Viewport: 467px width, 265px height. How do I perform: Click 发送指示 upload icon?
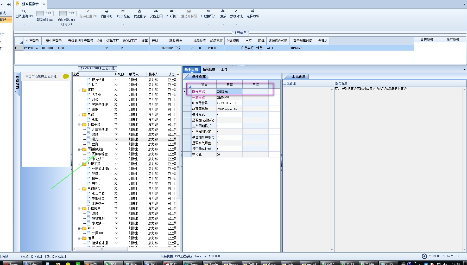tap(140, 11)
